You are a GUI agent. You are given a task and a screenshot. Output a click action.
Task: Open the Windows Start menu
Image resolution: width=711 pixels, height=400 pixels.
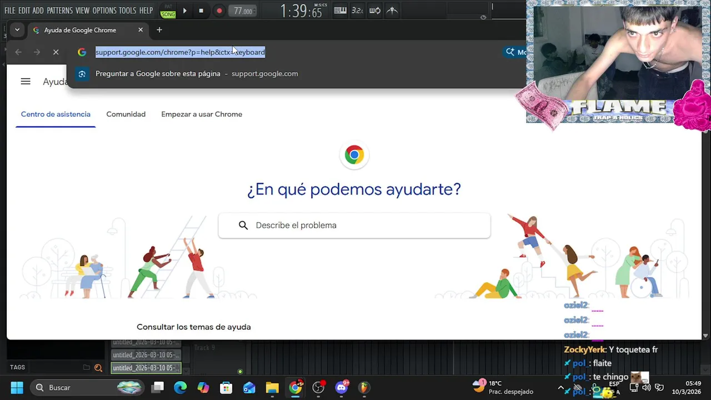[x=17, y=388]
